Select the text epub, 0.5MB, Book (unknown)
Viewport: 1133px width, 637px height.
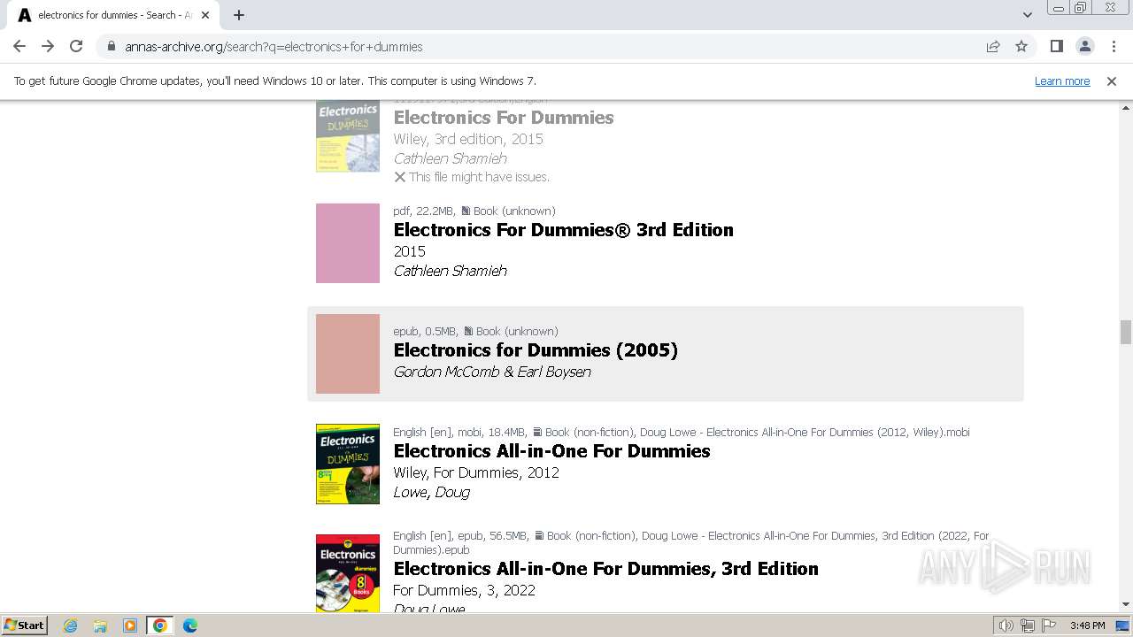click(x=475, y=331)
